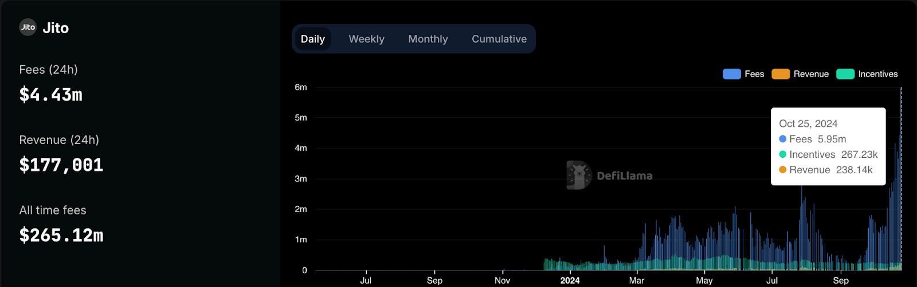The height and width of the screenshot is (287, 917).
Task: Click the $177,001 revenue value
Action: pyautogui.click(x=61, y=165)
